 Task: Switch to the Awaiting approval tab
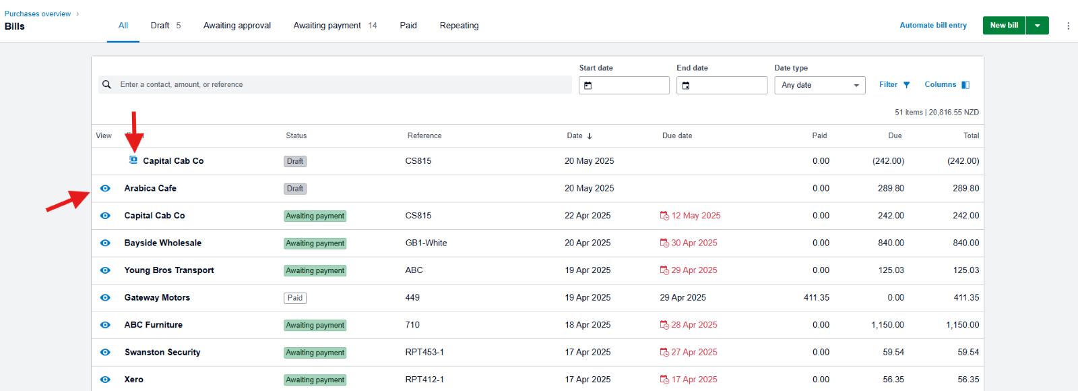tap(237, 26)
